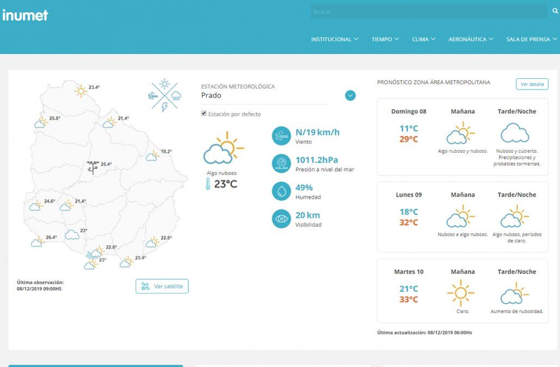The width and height of the screenshot is (560, 367).
Task: Click the sun icon at 23.4° north station
Action: pos(81,91)
